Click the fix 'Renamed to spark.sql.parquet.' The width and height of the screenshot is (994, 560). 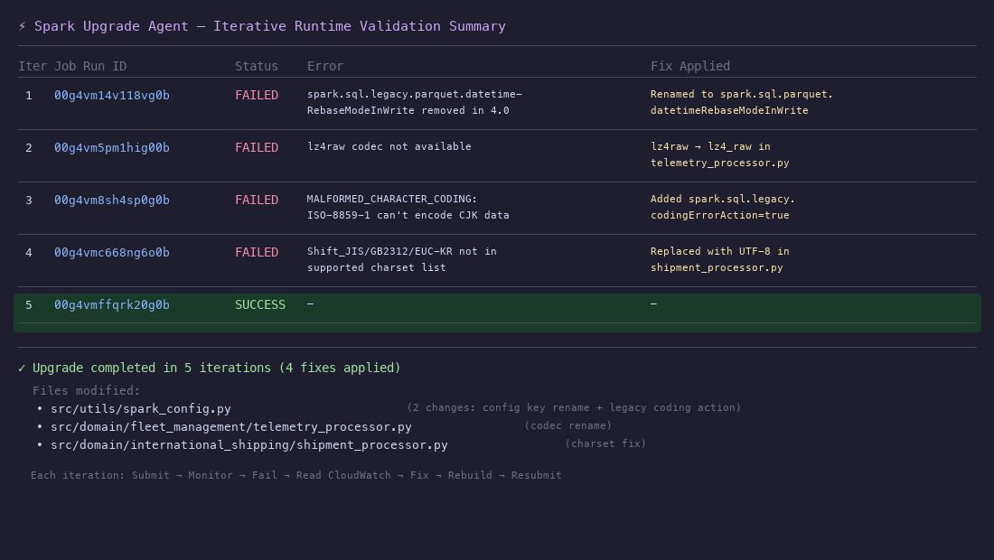742,95
